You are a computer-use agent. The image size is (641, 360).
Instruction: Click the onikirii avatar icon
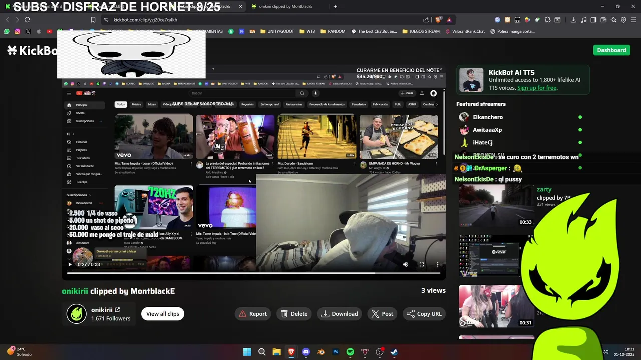[x=77, y=314]
